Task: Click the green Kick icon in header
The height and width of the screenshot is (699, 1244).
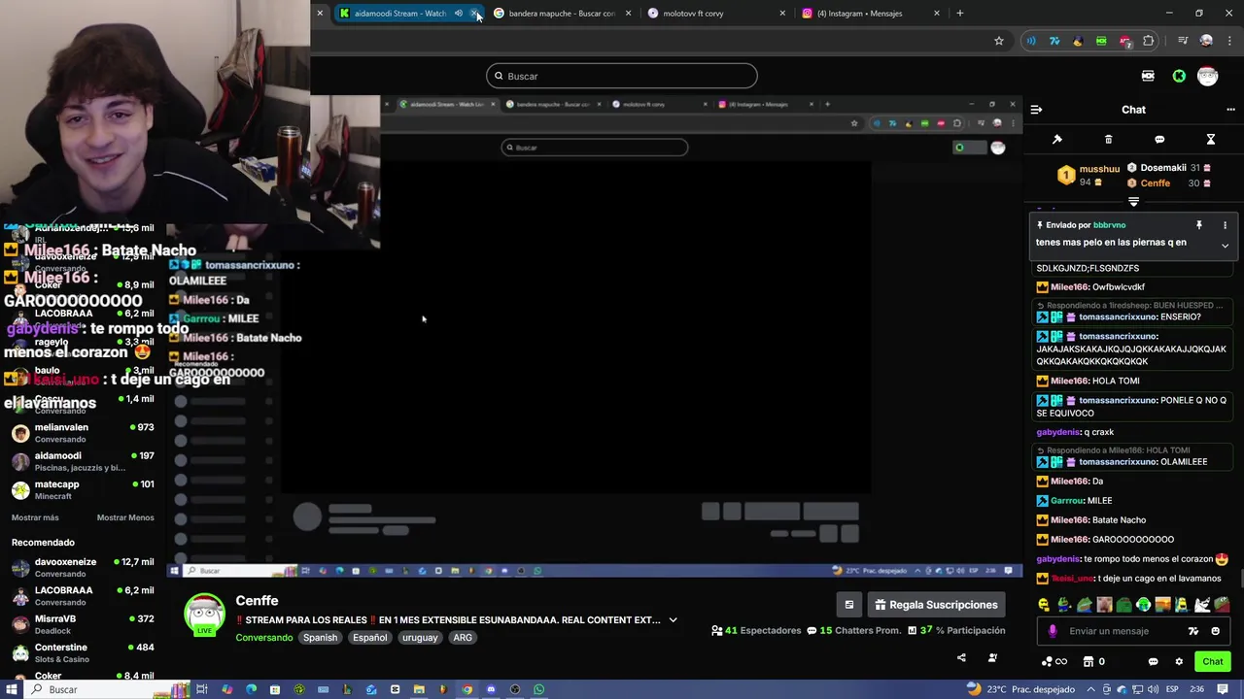Action: 1179,76
